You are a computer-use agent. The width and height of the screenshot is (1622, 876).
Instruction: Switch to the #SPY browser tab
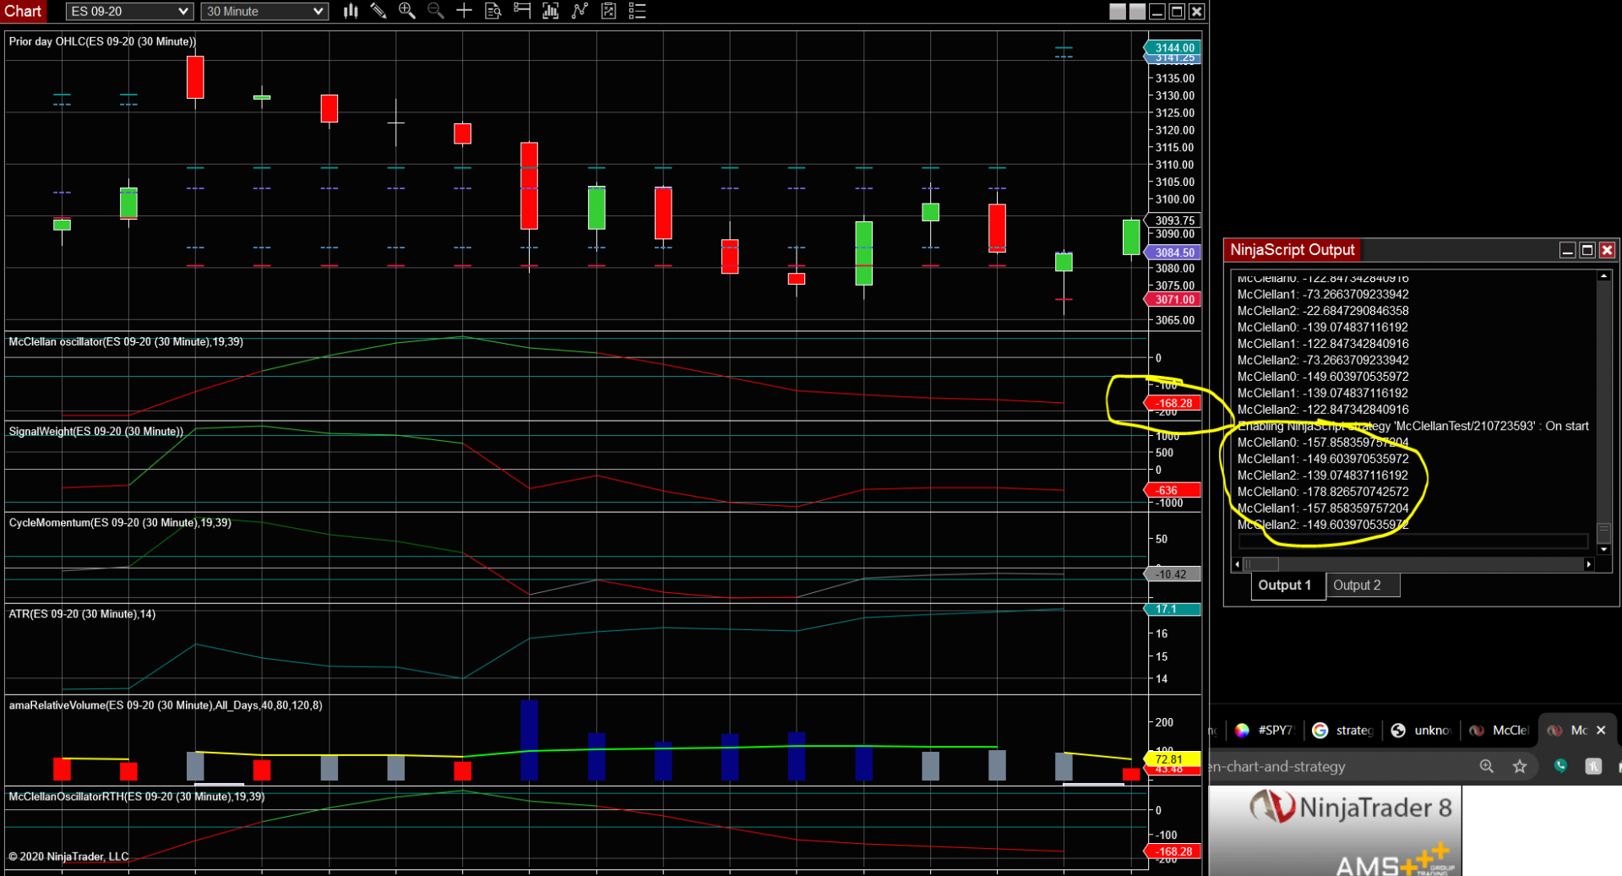click(x=1265, y=731)
